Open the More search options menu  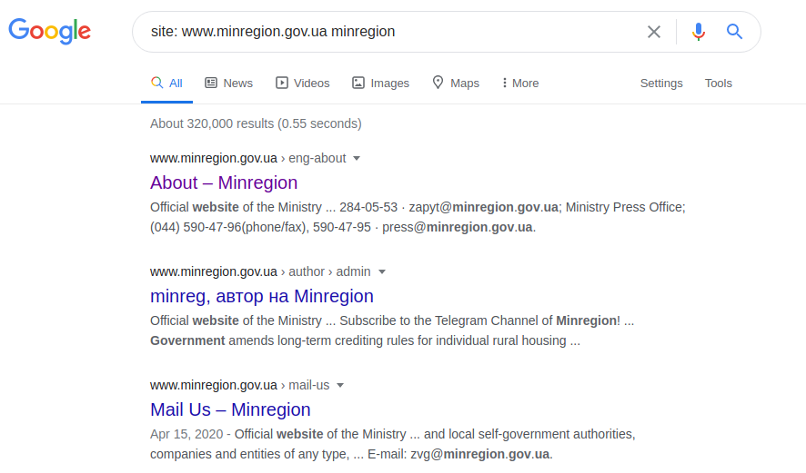[x=520, y=84]
